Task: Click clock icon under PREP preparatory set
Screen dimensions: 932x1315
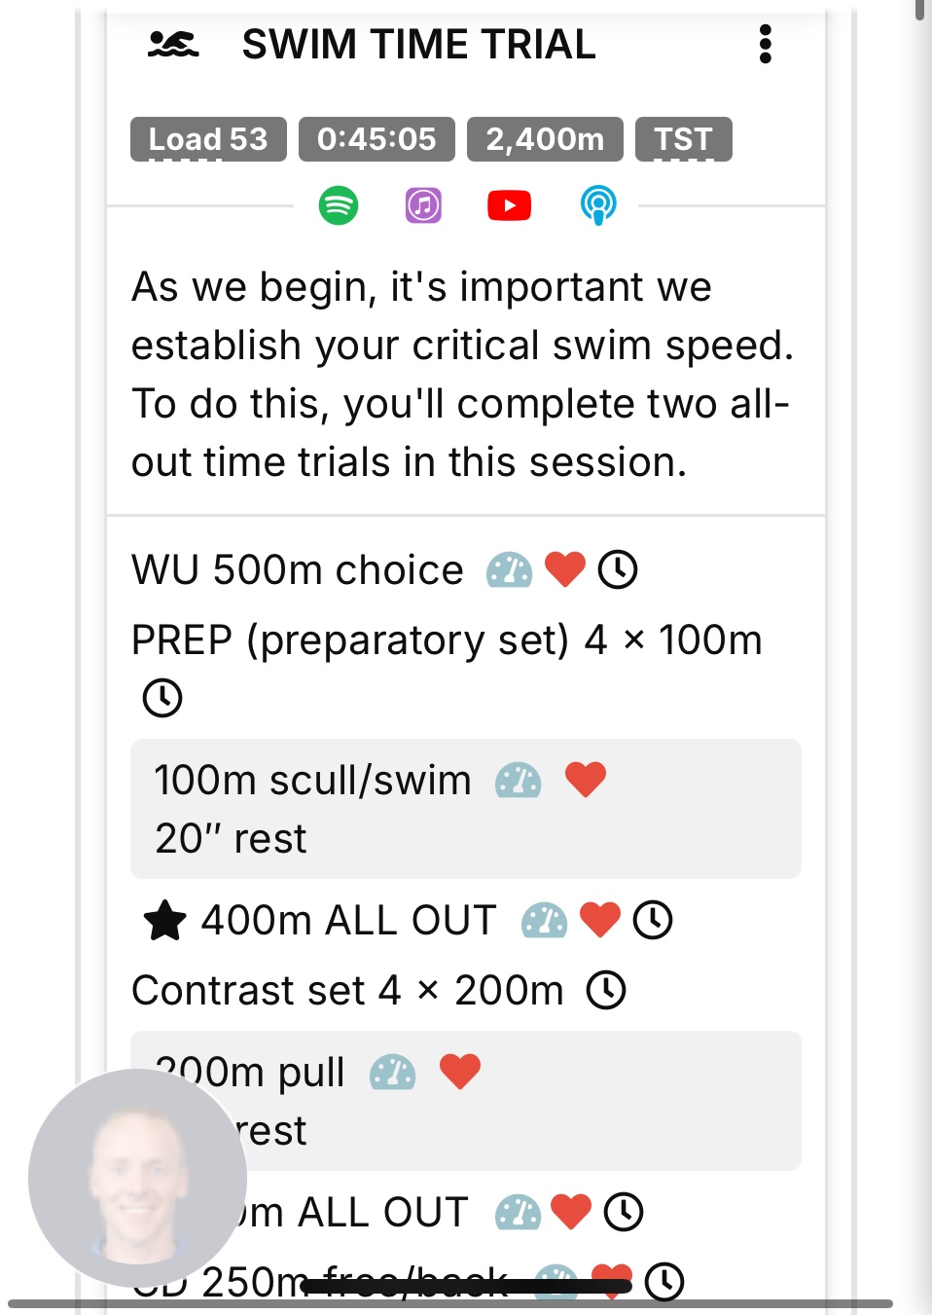Action: pos(162,698)
